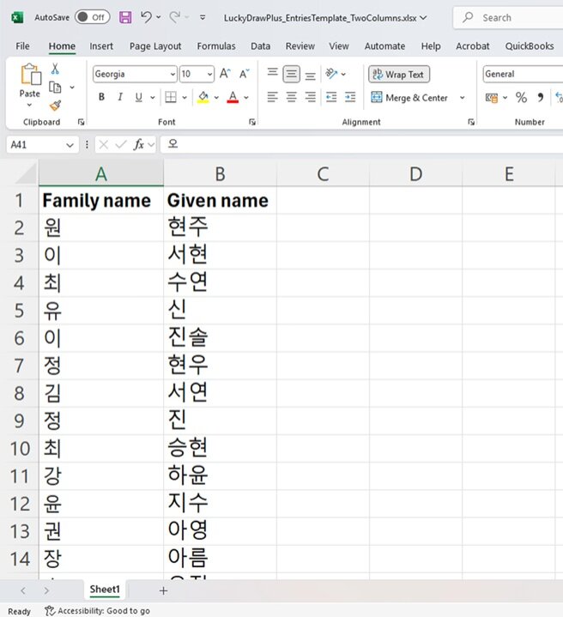
Task: Open the Georgia font name dropdown
Action: [x=173, y=75]
